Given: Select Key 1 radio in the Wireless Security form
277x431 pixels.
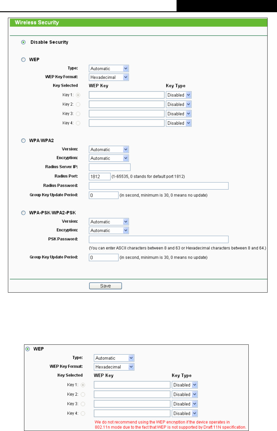Looking at the screenshot, I should 78,95.
